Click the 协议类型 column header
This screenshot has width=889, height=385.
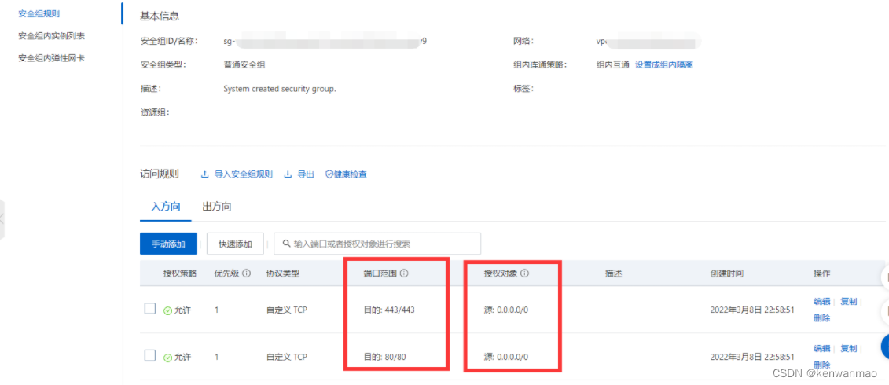[283, 273]
